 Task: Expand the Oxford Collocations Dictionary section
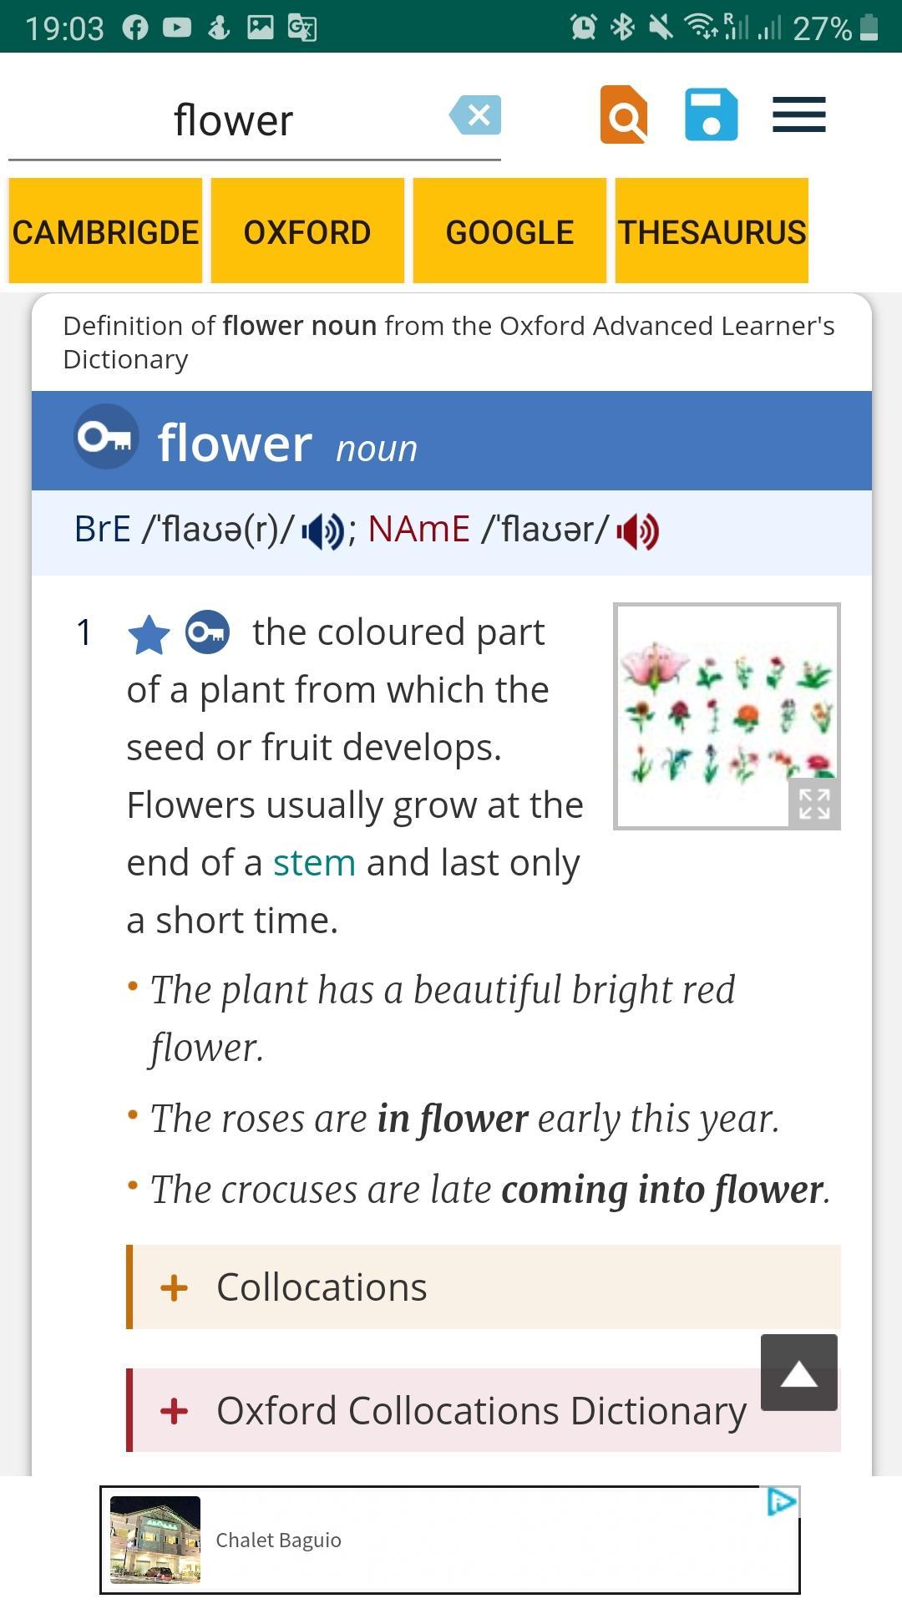tap(484, 1410)
